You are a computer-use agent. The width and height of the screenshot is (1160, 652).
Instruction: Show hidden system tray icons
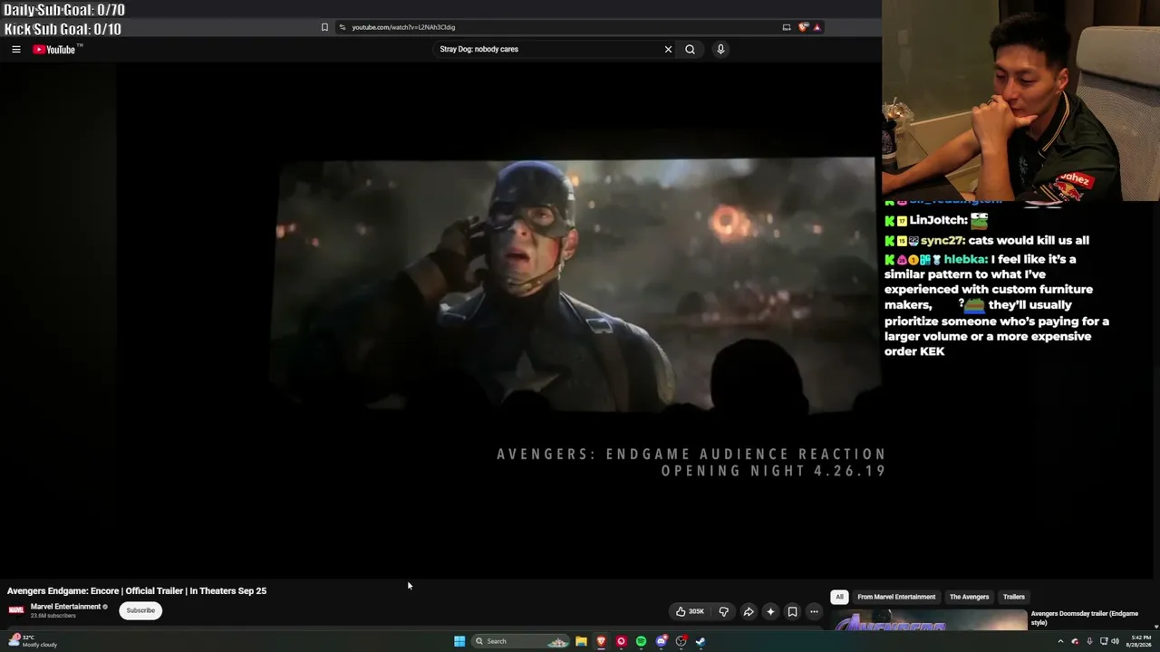pos(1060,641)
